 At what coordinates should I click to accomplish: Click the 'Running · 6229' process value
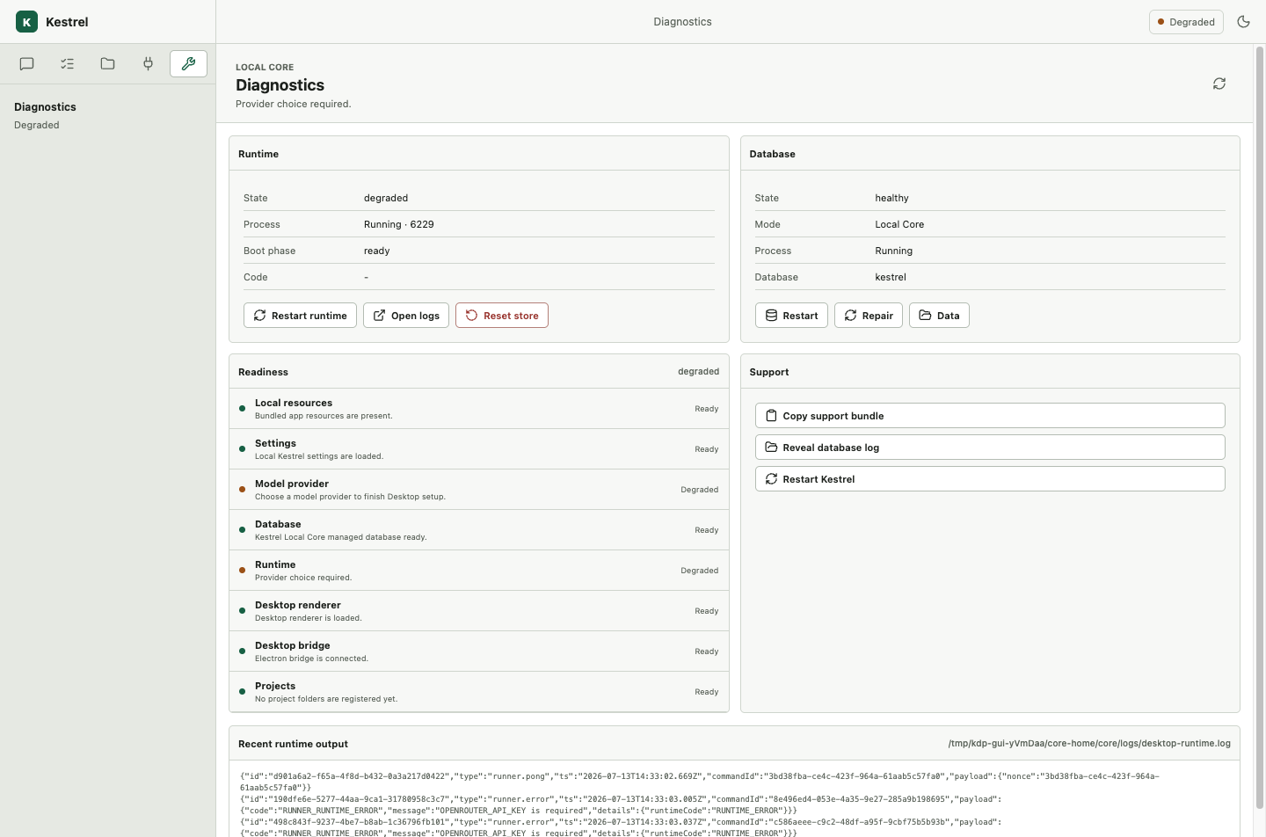pos(399,224)
